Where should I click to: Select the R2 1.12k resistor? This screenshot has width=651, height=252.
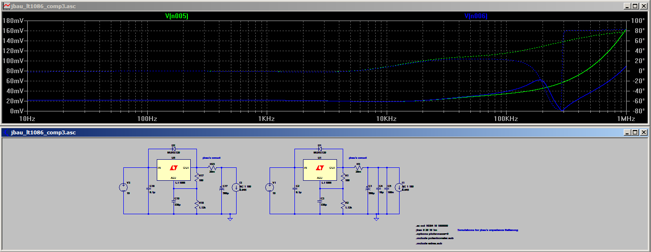[x=343, y=205]
